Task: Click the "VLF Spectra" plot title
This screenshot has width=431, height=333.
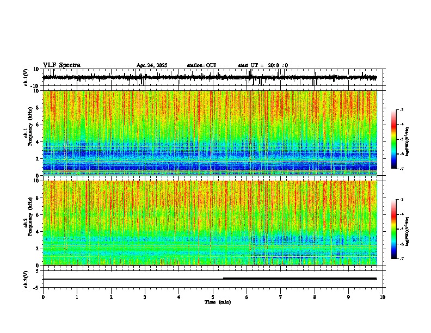Action: point(61,65)
